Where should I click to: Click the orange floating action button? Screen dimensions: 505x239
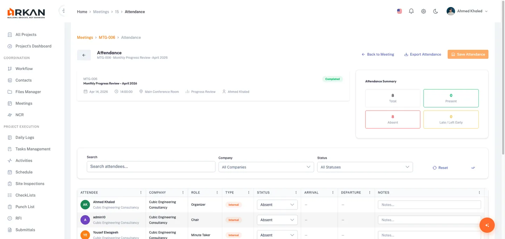(487, 225)
